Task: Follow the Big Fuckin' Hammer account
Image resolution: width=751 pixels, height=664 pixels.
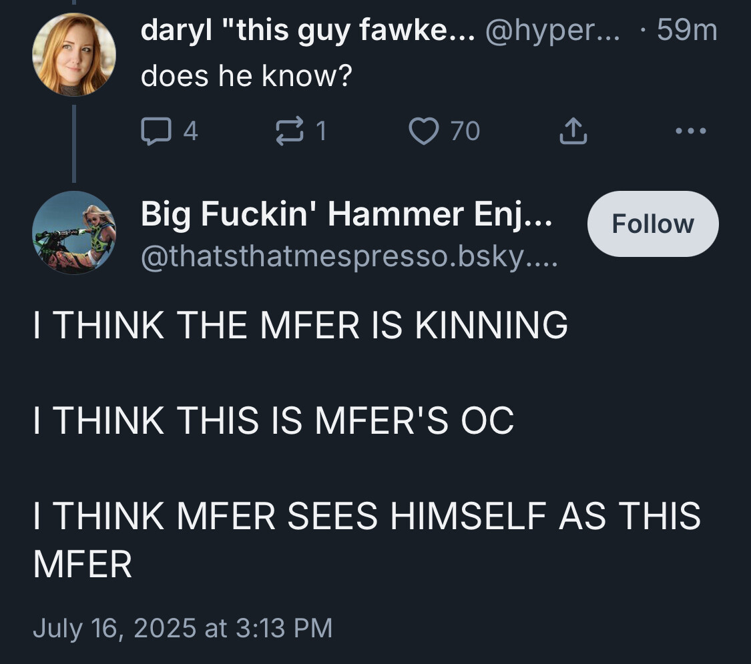Action: click(x=652, y=224)
